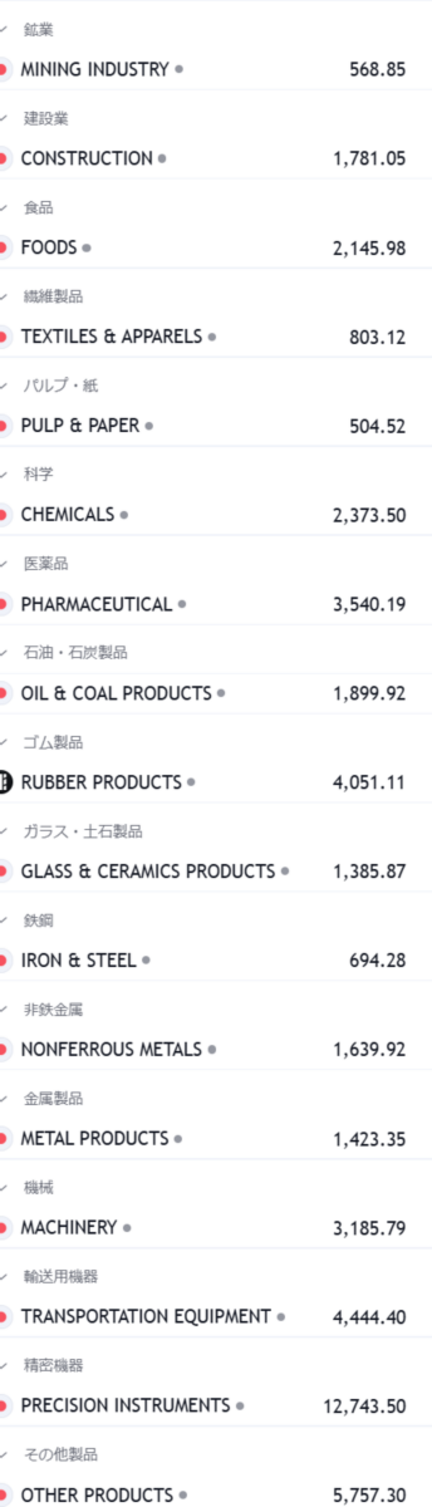Toggle the 石油・石炭製品 section chevron
Screen dimensions: 432x1507
[4, 652]
